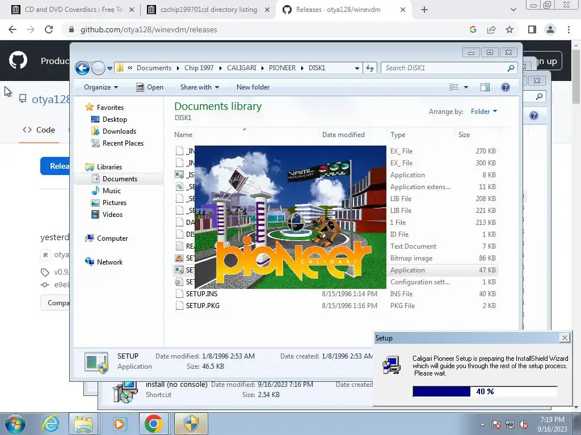The image size is (581, 435).
Task: Select Downloads in navigation pane
Action: point(119,131)
